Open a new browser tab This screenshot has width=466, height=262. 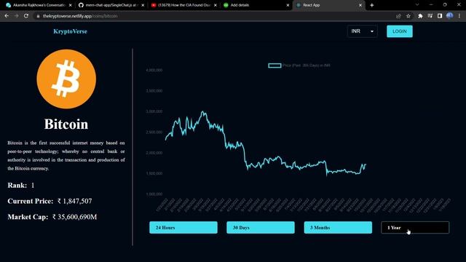coord(372,5)
